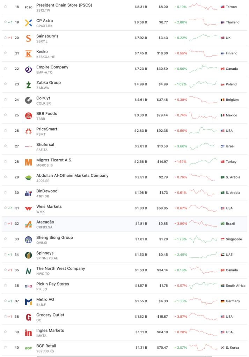Star CP Axtra as a favorite
The height and width of the screenshot is (357, 249).
pos(5,22)
